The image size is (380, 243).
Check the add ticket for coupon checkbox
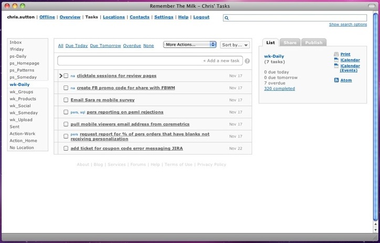66,149
